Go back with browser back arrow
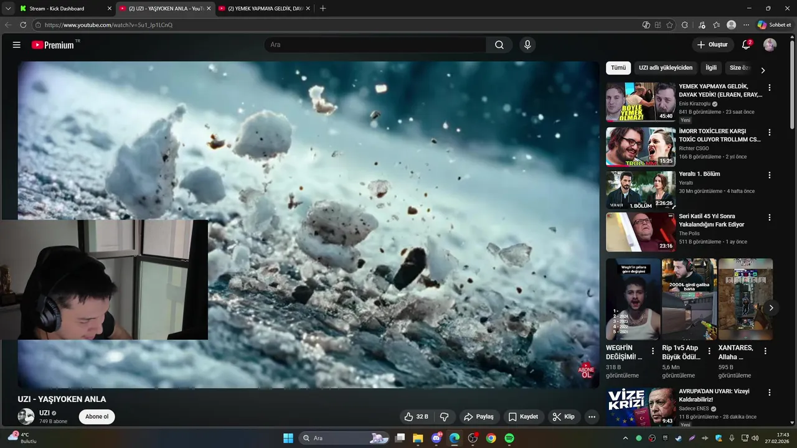Viewport: 797px width, 448px height. (8, 25)
